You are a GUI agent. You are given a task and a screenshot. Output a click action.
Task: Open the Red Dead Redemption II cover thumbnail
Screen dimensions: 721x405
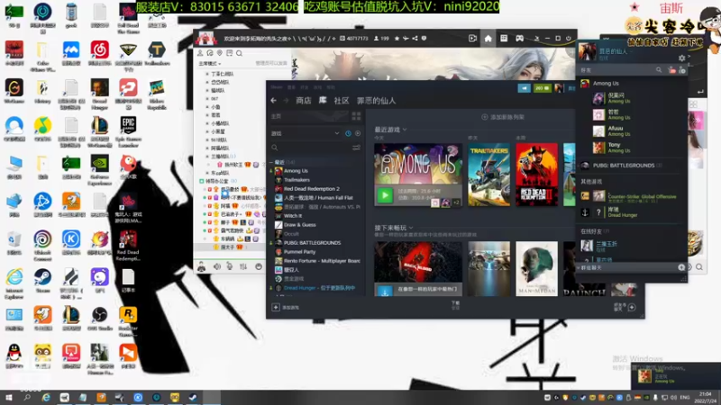coord(536,175)
